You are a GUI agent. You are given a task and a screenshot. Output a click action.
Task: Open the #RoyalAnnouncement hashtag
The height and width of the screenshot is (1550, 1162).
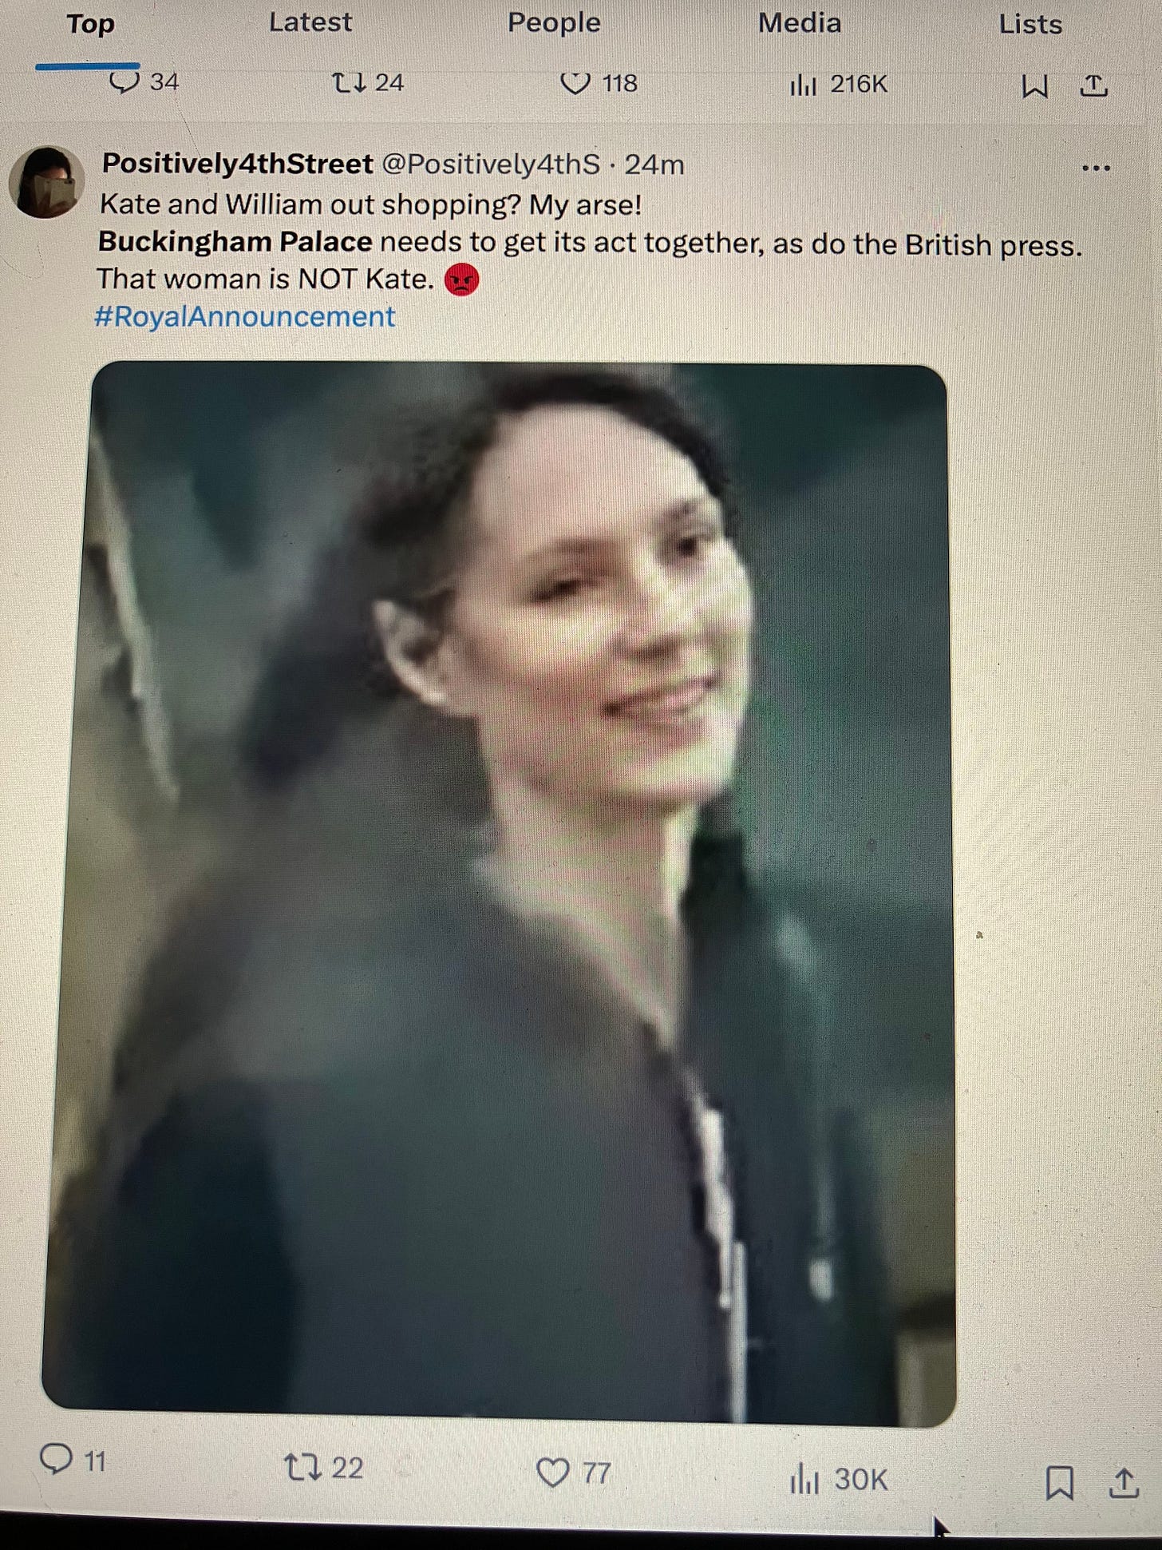(x=244, y=317)
